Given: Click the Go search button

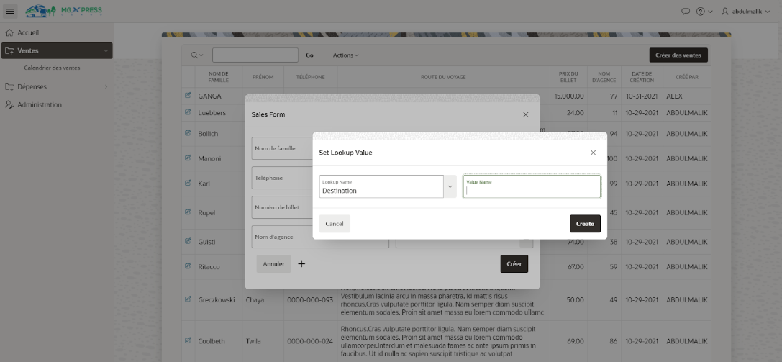Looking at the screenshot, I should (x=310, y=55).
